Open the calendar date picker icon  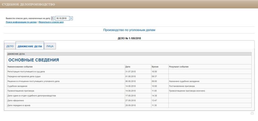point(53,18)
